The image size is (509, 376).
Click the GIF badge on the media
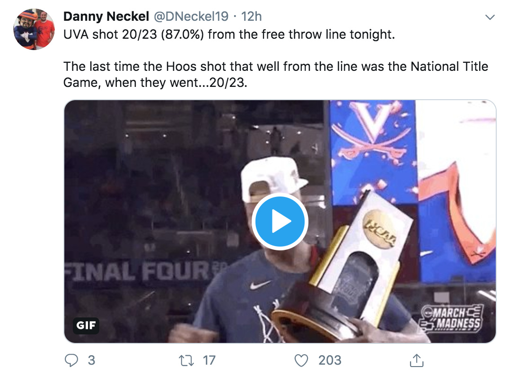pos(86,325)
